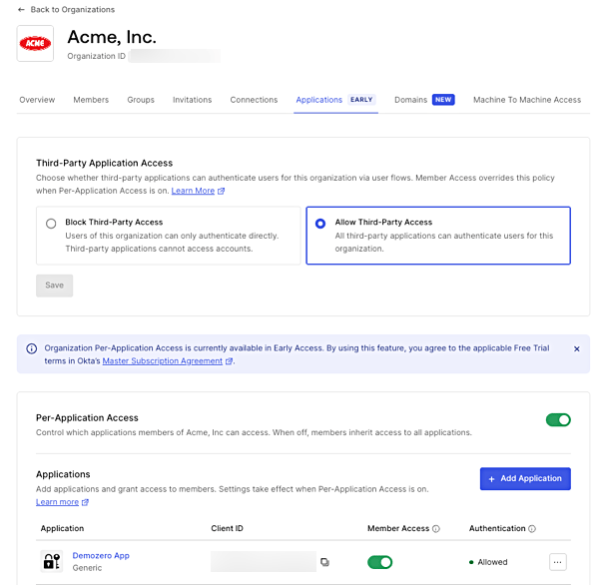Open the Master Subscription Agreement link
The width and height of the screenshot is (599, 585).
click(x=163, y=361)
